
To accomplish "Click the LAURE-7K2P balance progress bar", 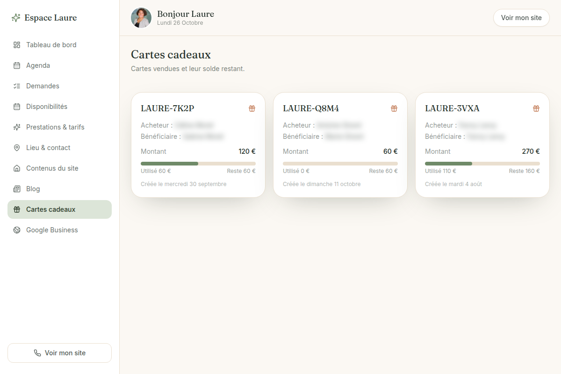I will coord(198,164).
